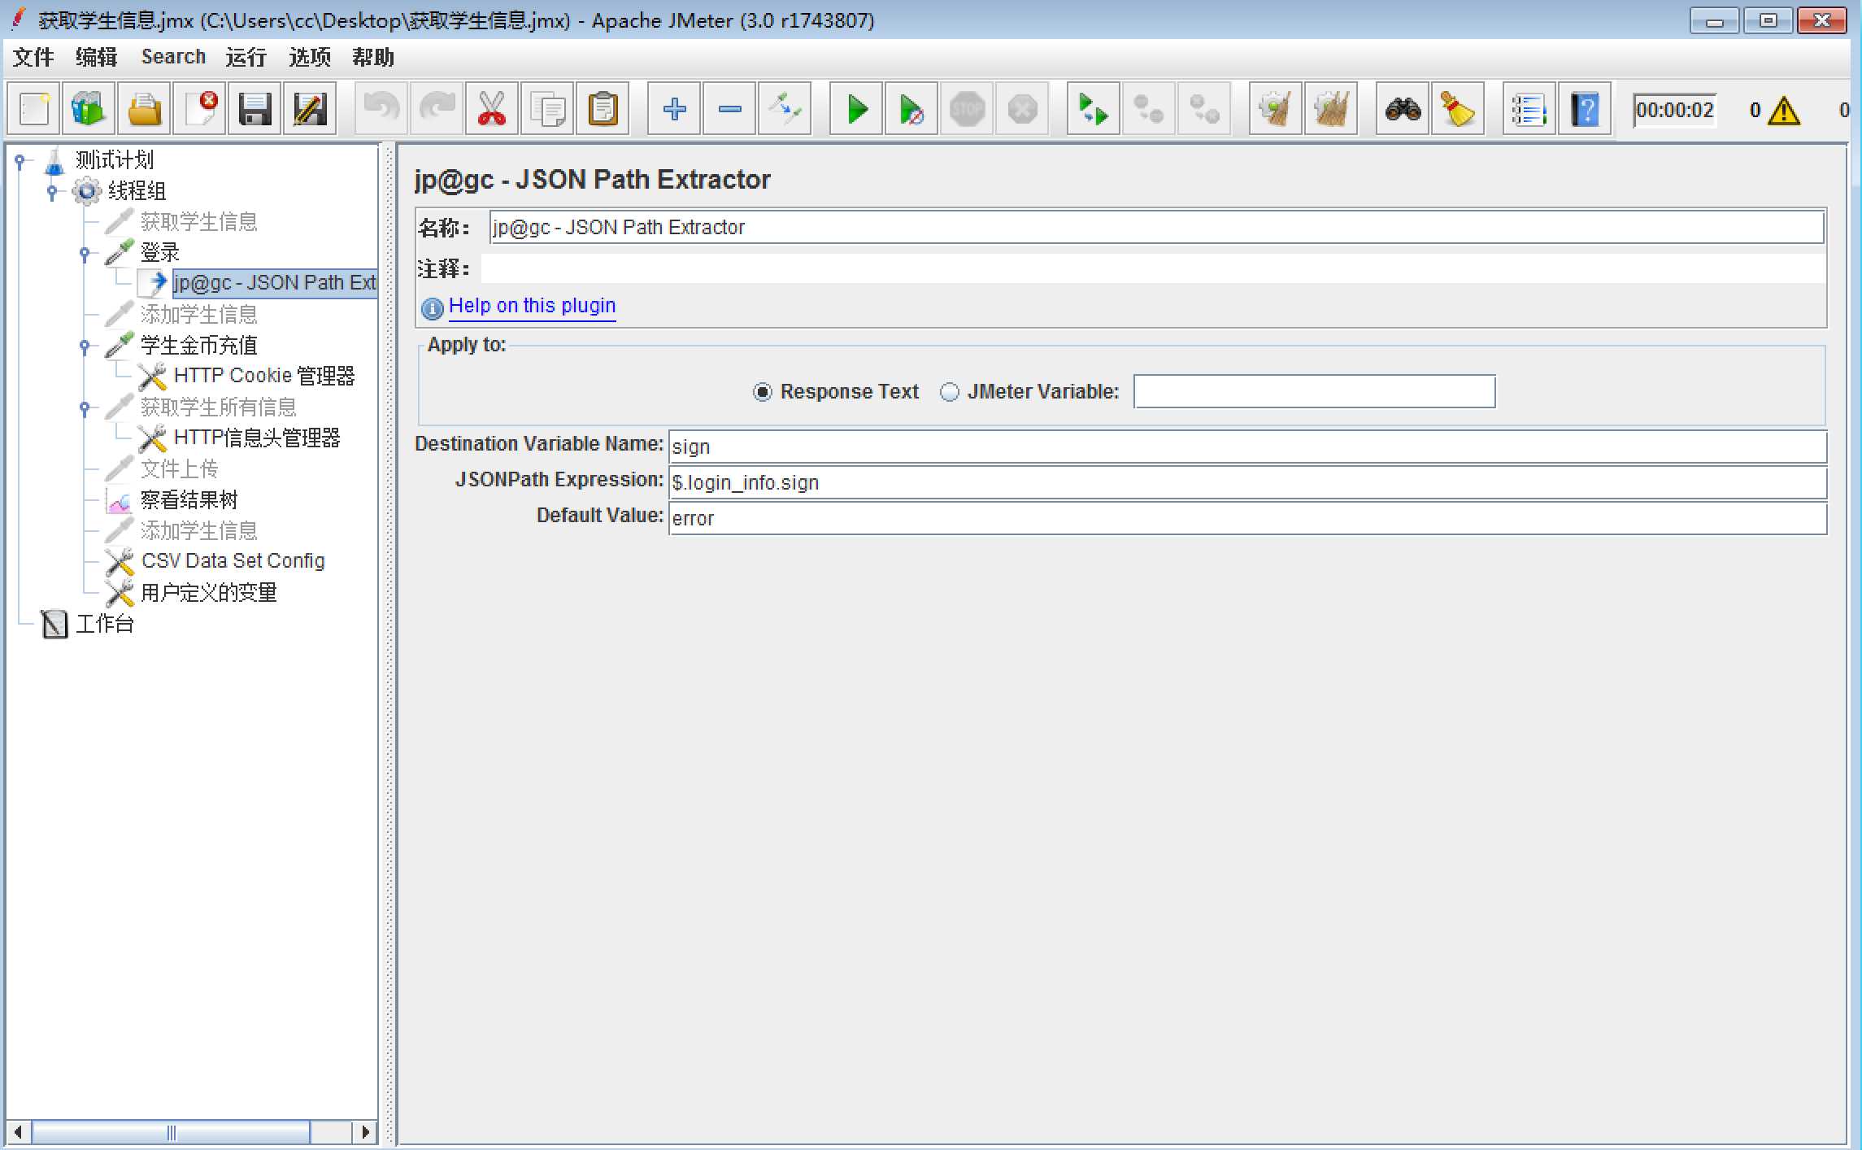Select 用户定义的变量 in tree
This screenshot has width=1862, height=1150.
click(x=208, y=592)
